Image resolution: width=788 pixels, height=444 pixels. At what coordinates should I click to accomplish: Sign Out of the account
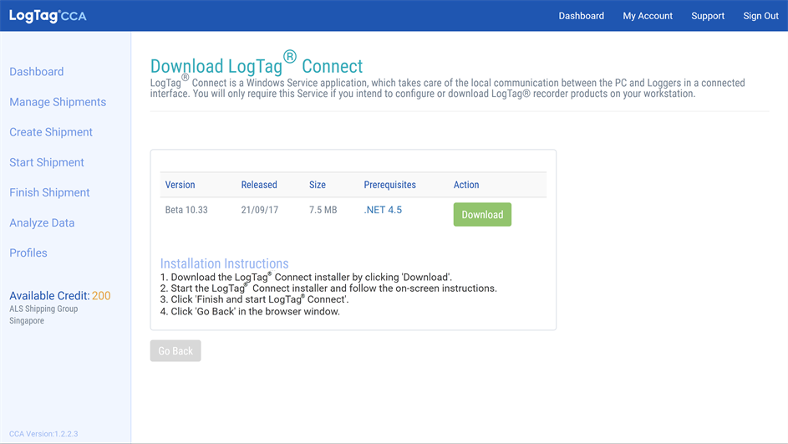coord(760,16)
